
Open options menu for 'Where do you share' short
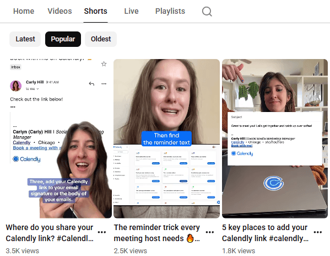(102, 232)
